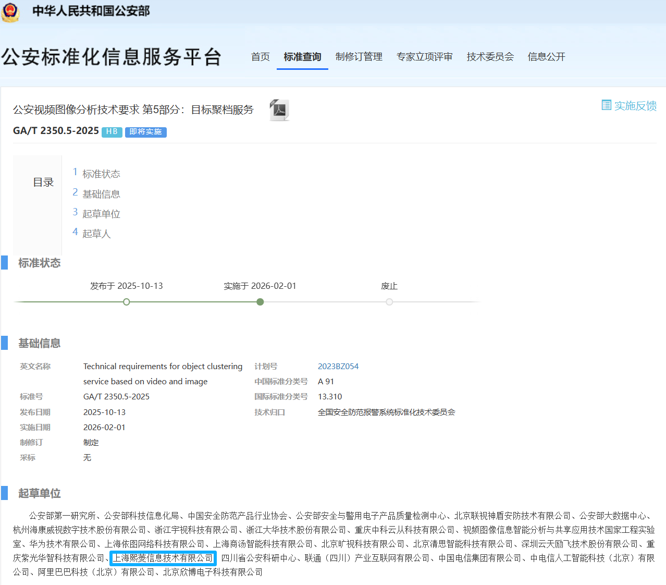Click the national emblem logo
Image resolution: width=666 pixels, height=585 pixels.
coord(10,13)
